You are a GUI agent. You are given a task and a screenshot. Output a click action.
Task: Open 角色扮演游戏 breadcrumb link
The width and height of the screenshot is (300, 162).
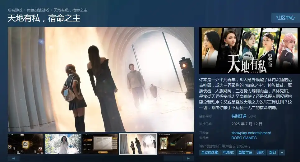pyautogui.click(x=38, y=10)
